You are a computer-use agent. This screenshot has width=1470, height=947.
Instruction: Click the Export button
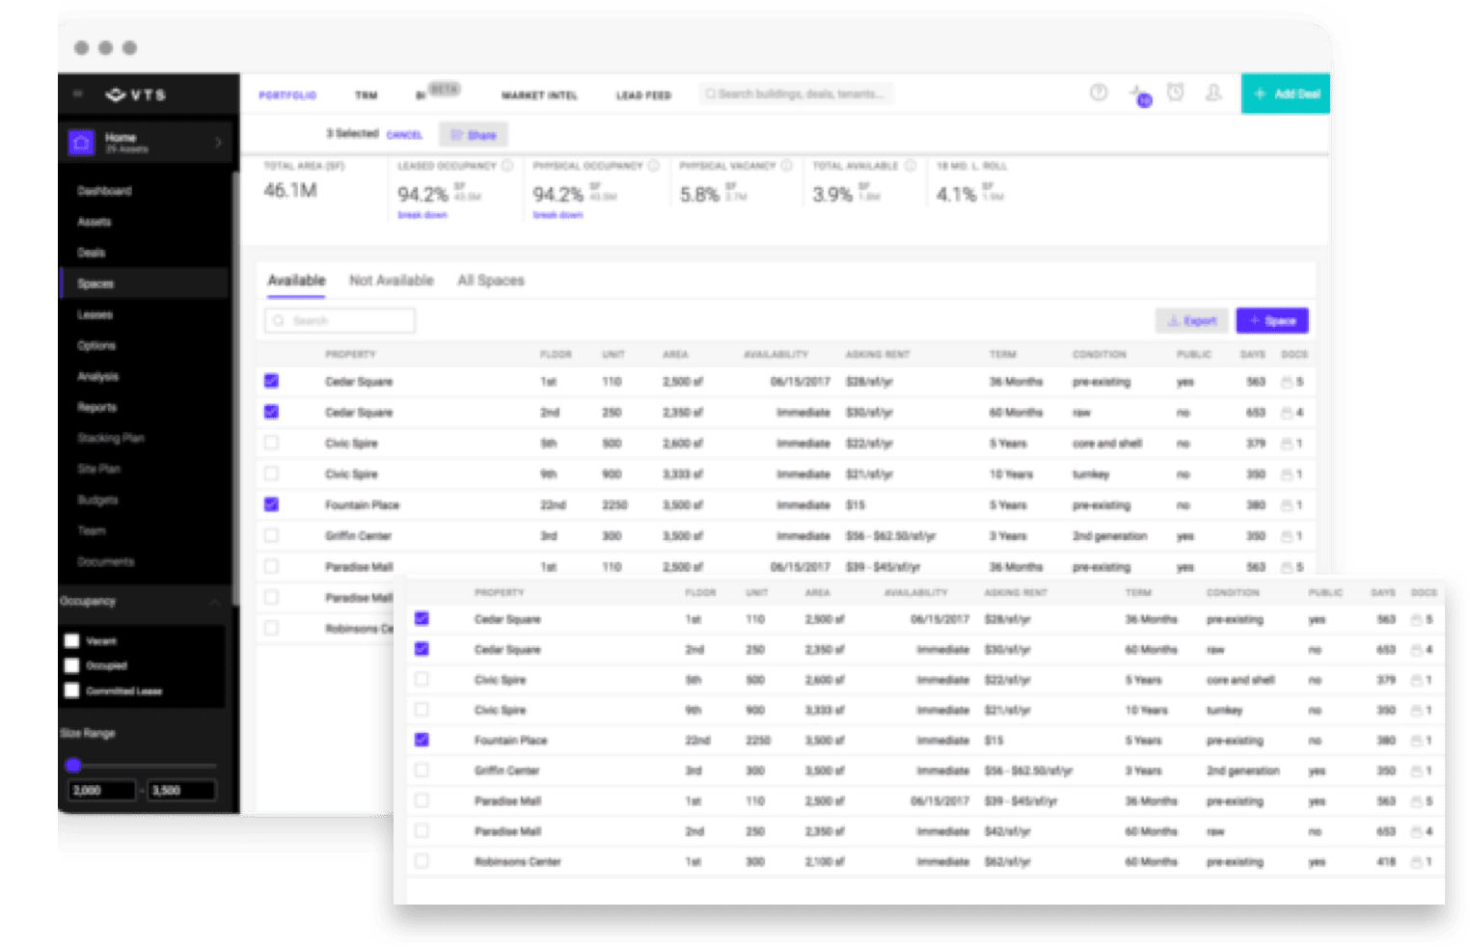tap(1192, 321)
